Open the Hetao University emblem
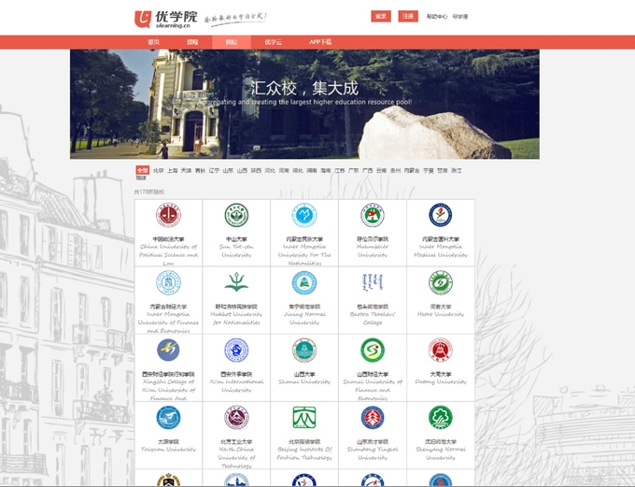Screen dimensions: 635x487 (441, 282)
